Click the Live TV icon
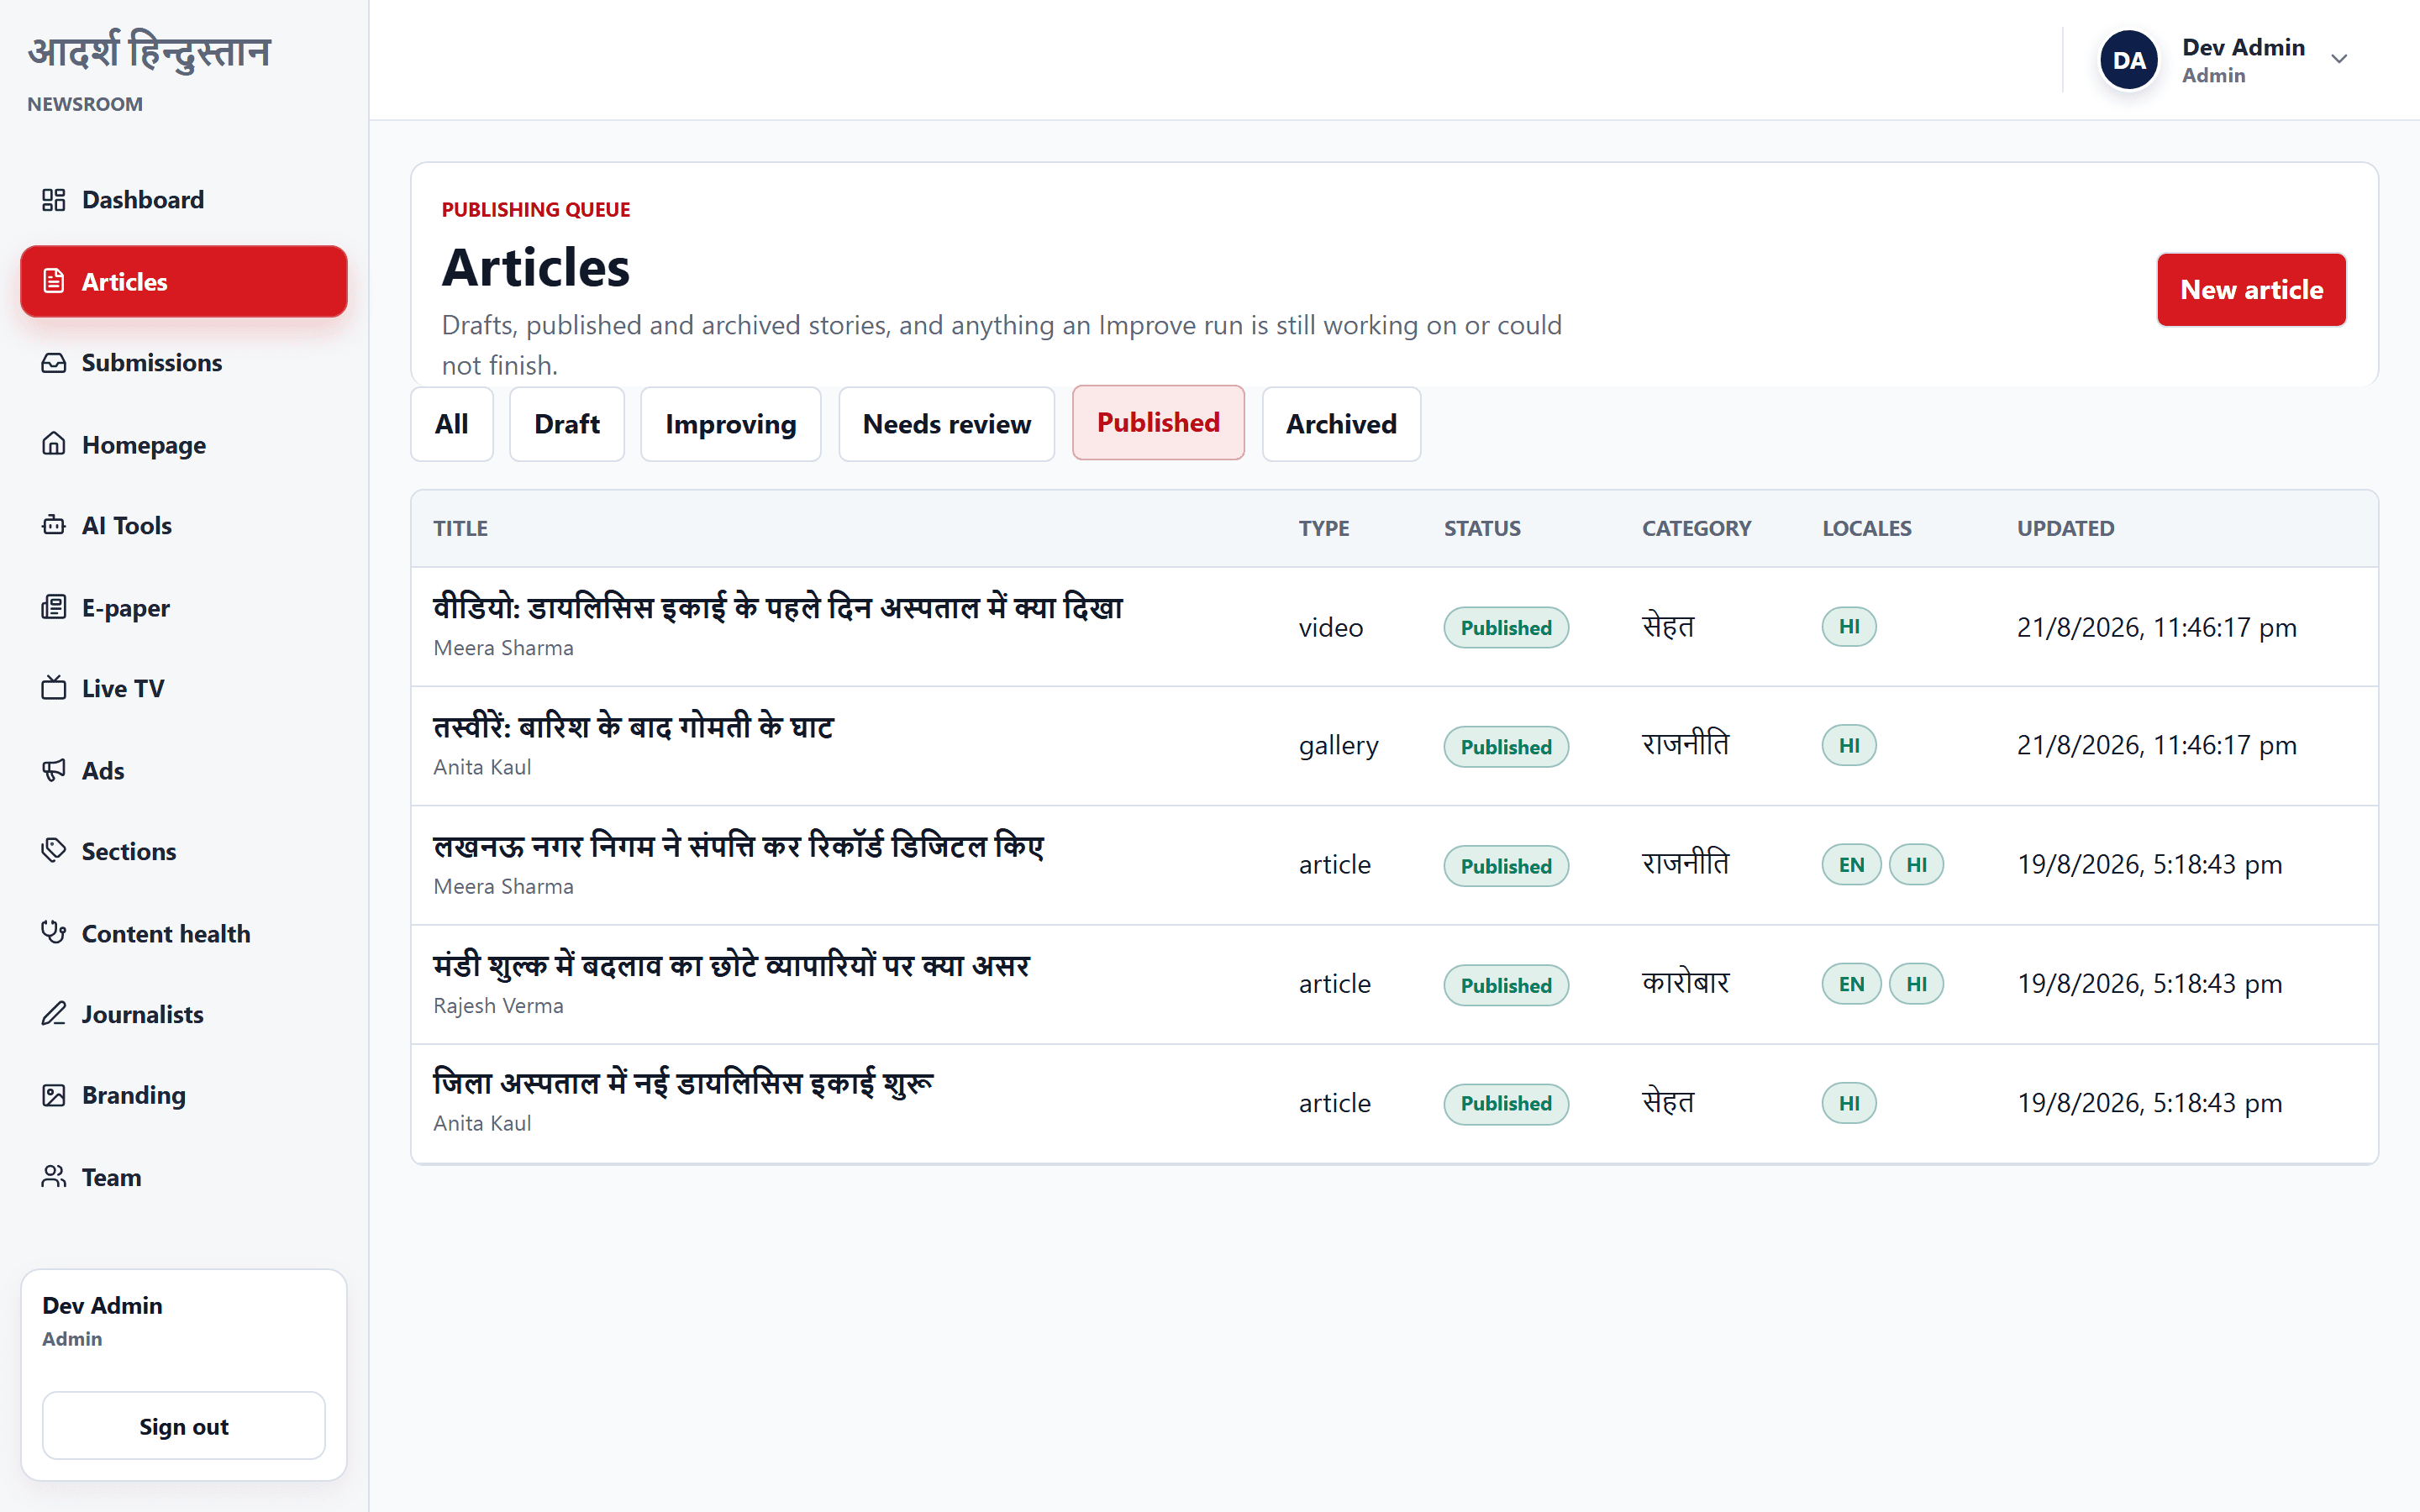2420x1512 pixels. pyautogui.click(x=54, y=688)
